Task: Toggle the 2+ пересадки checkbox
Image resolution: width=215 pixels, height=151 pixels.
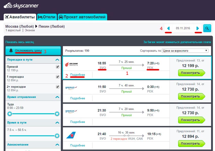Action: point(57,87)
